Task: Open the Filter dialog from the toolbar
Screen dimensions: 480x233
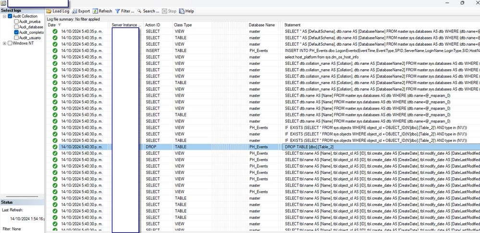Action: pos(124,11)
